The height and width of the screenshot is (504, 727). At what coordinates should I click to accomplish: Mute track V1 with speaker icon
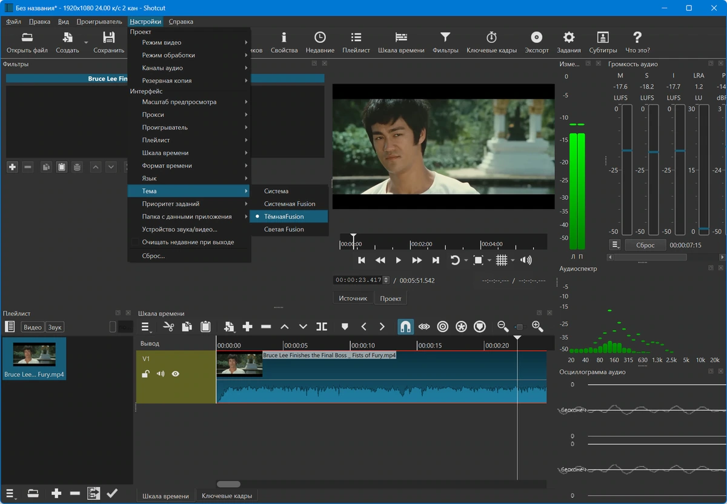point(161,374)
